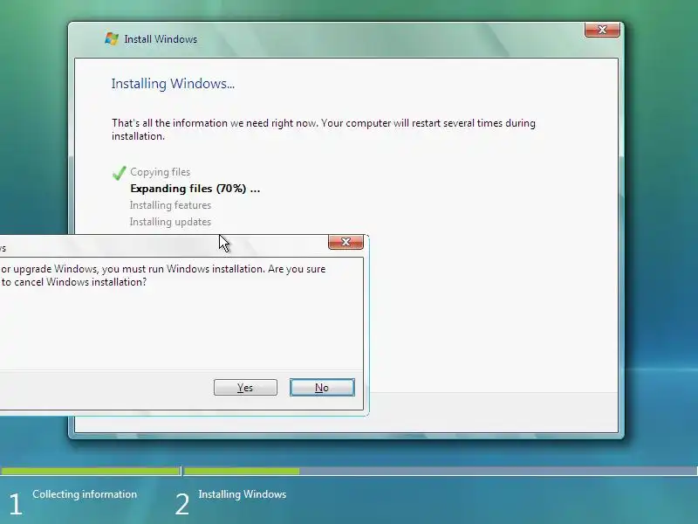
Task: Click the Windows flag logo in title bar
Action: click(x=112, y=38)
